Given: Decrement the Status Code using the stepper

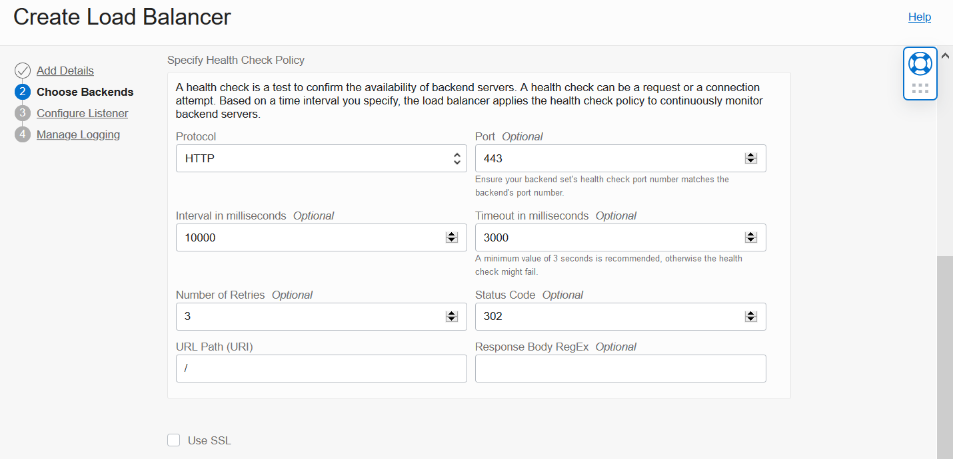Looking at the screenshot, I should 750,319.
